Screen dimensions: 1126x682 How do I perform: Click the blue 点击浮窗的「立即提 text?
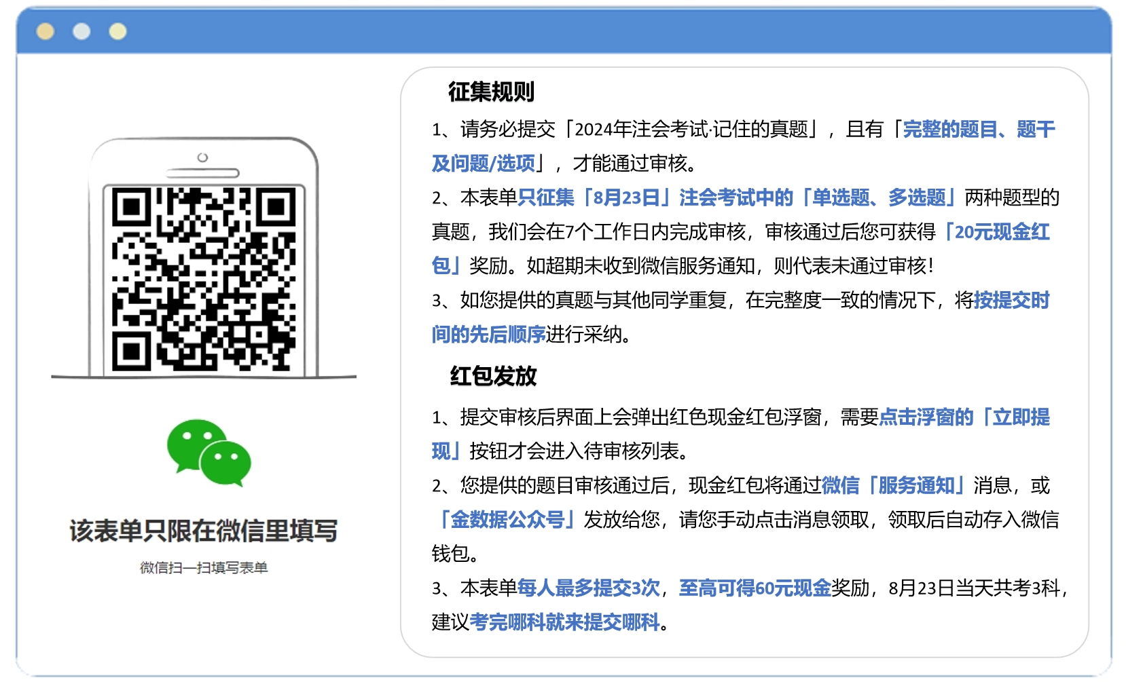pos(964,417)
